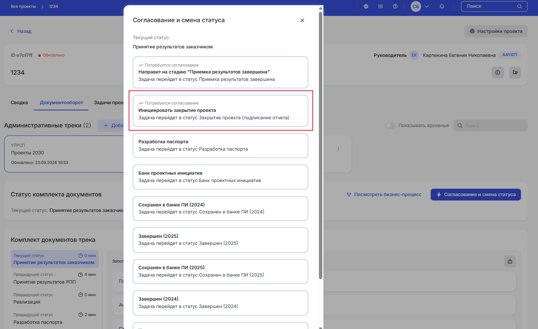Choose the Завершен (2025) option
Viewport: 538px width, 329px height.
point(221,240)
